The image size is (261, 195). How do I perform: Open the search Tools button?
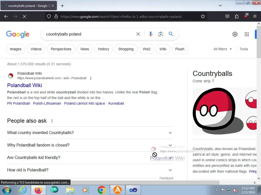[244, 49]
